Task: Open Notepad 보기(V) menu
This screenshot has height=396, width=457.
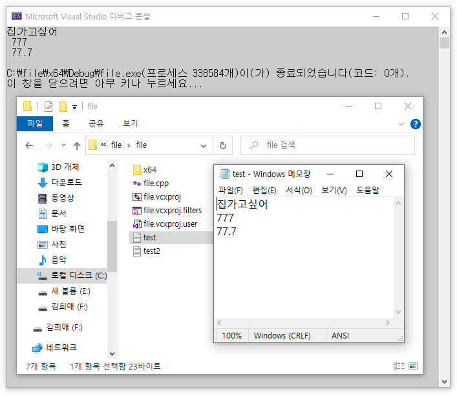Action: point(334,190)
